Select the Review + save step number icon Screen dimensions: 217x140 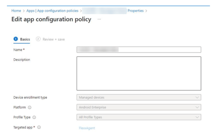click(38, 39)
